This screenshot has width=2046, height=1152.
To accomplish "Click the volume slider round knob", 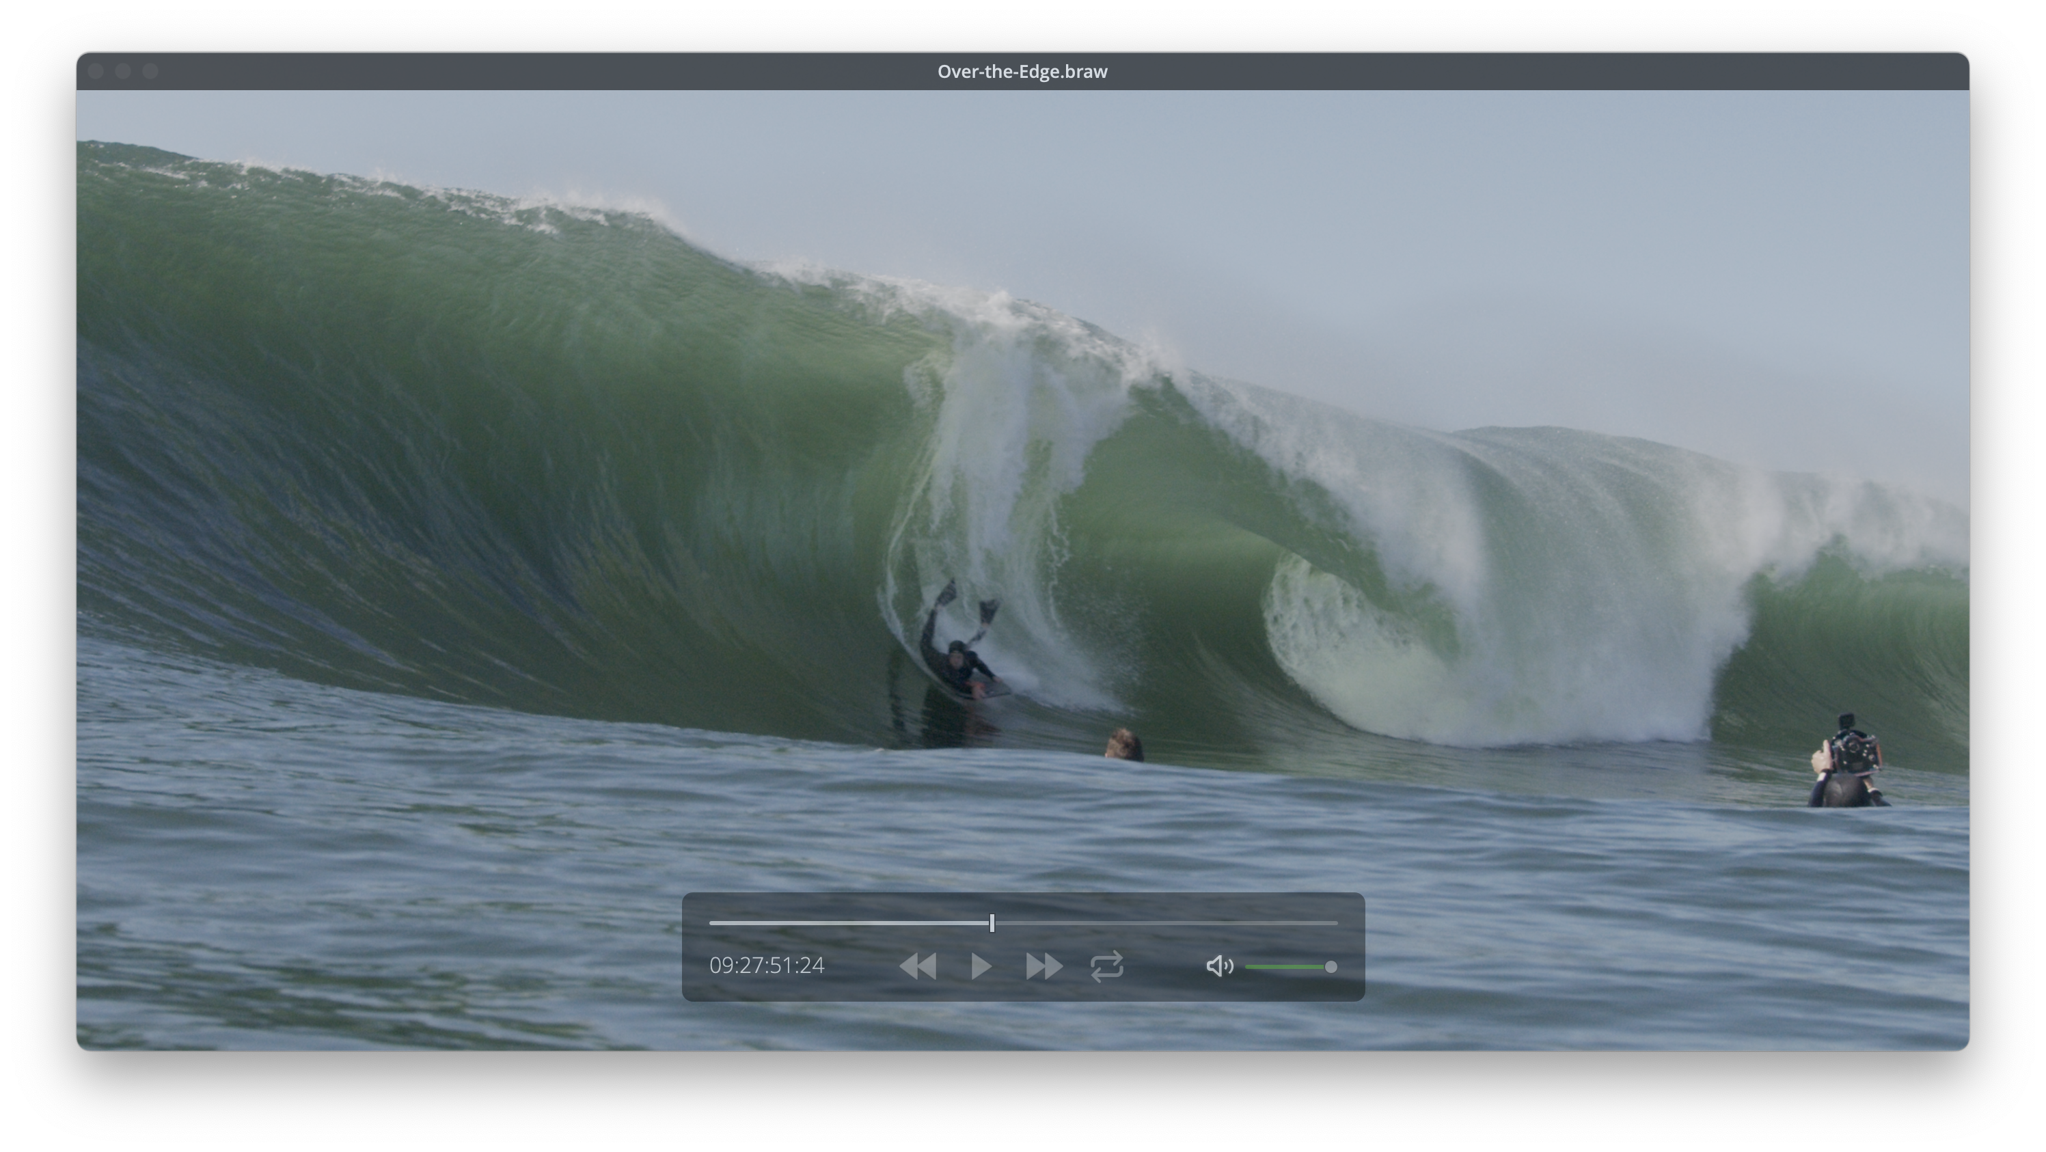I will pos(1331,966).
